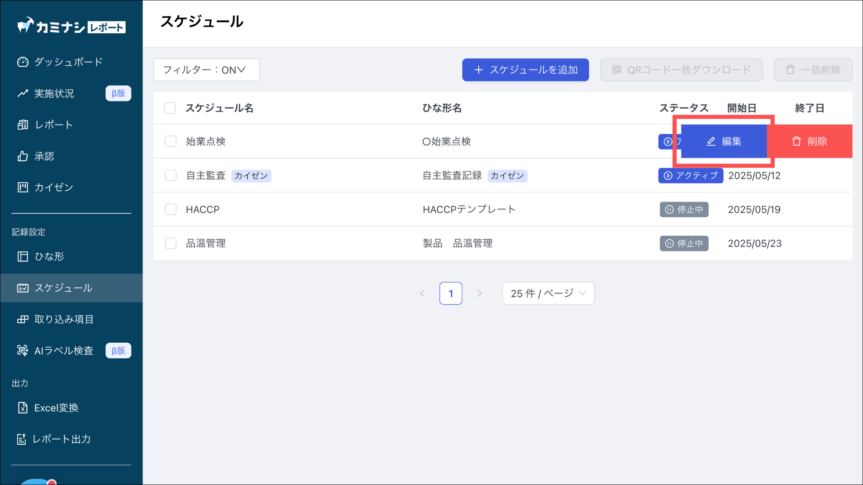Click the ひな形 template layout icon
The width and height of the screenshot is (863, 485).
point(23,256)
